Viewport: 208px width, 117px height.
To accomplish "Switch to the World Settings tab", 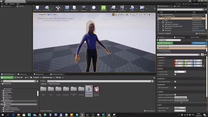I will point(179,37).
